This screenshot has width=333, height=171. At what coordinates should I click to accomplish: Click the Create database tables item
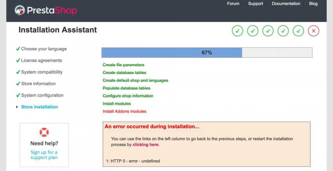coord(125,73)
